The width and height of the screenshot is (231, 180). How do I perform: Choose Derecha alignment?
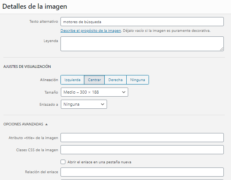tap(115, 80)
